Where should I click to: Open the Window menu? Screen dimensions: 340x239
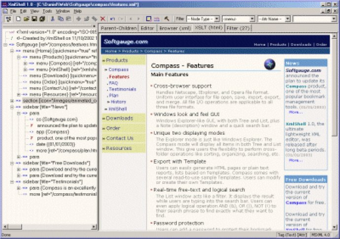point(63,11)
